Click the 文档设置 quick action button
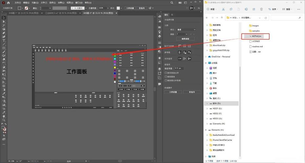This screenshot has width=305, height=163. [x=173, y=92]
